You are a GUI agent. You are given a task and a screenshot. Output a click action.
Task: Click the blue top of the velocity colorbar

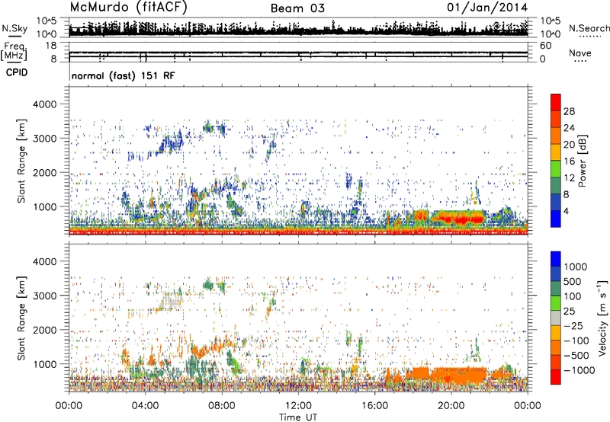[x=556, y=259]
